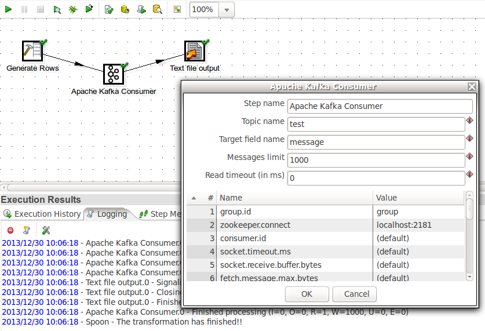Viewport: 485px width, 331px height.
Task: Show error lines with the red icon
Action: (x=10, y=230)
